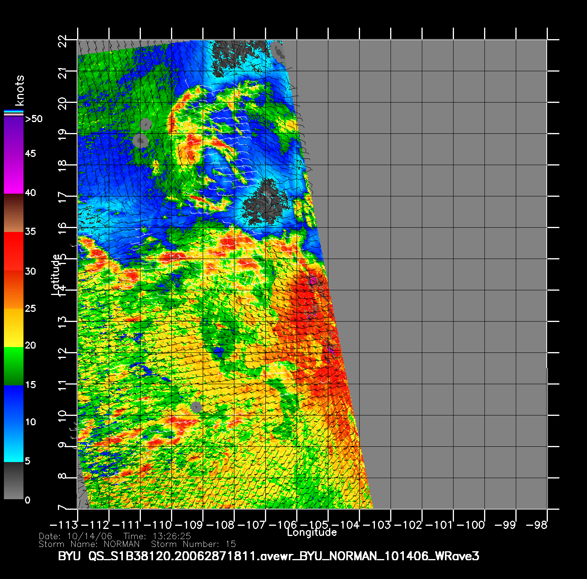
Task: Click the brown 35-40 knots legend band
Action: (x=14, y=213)
